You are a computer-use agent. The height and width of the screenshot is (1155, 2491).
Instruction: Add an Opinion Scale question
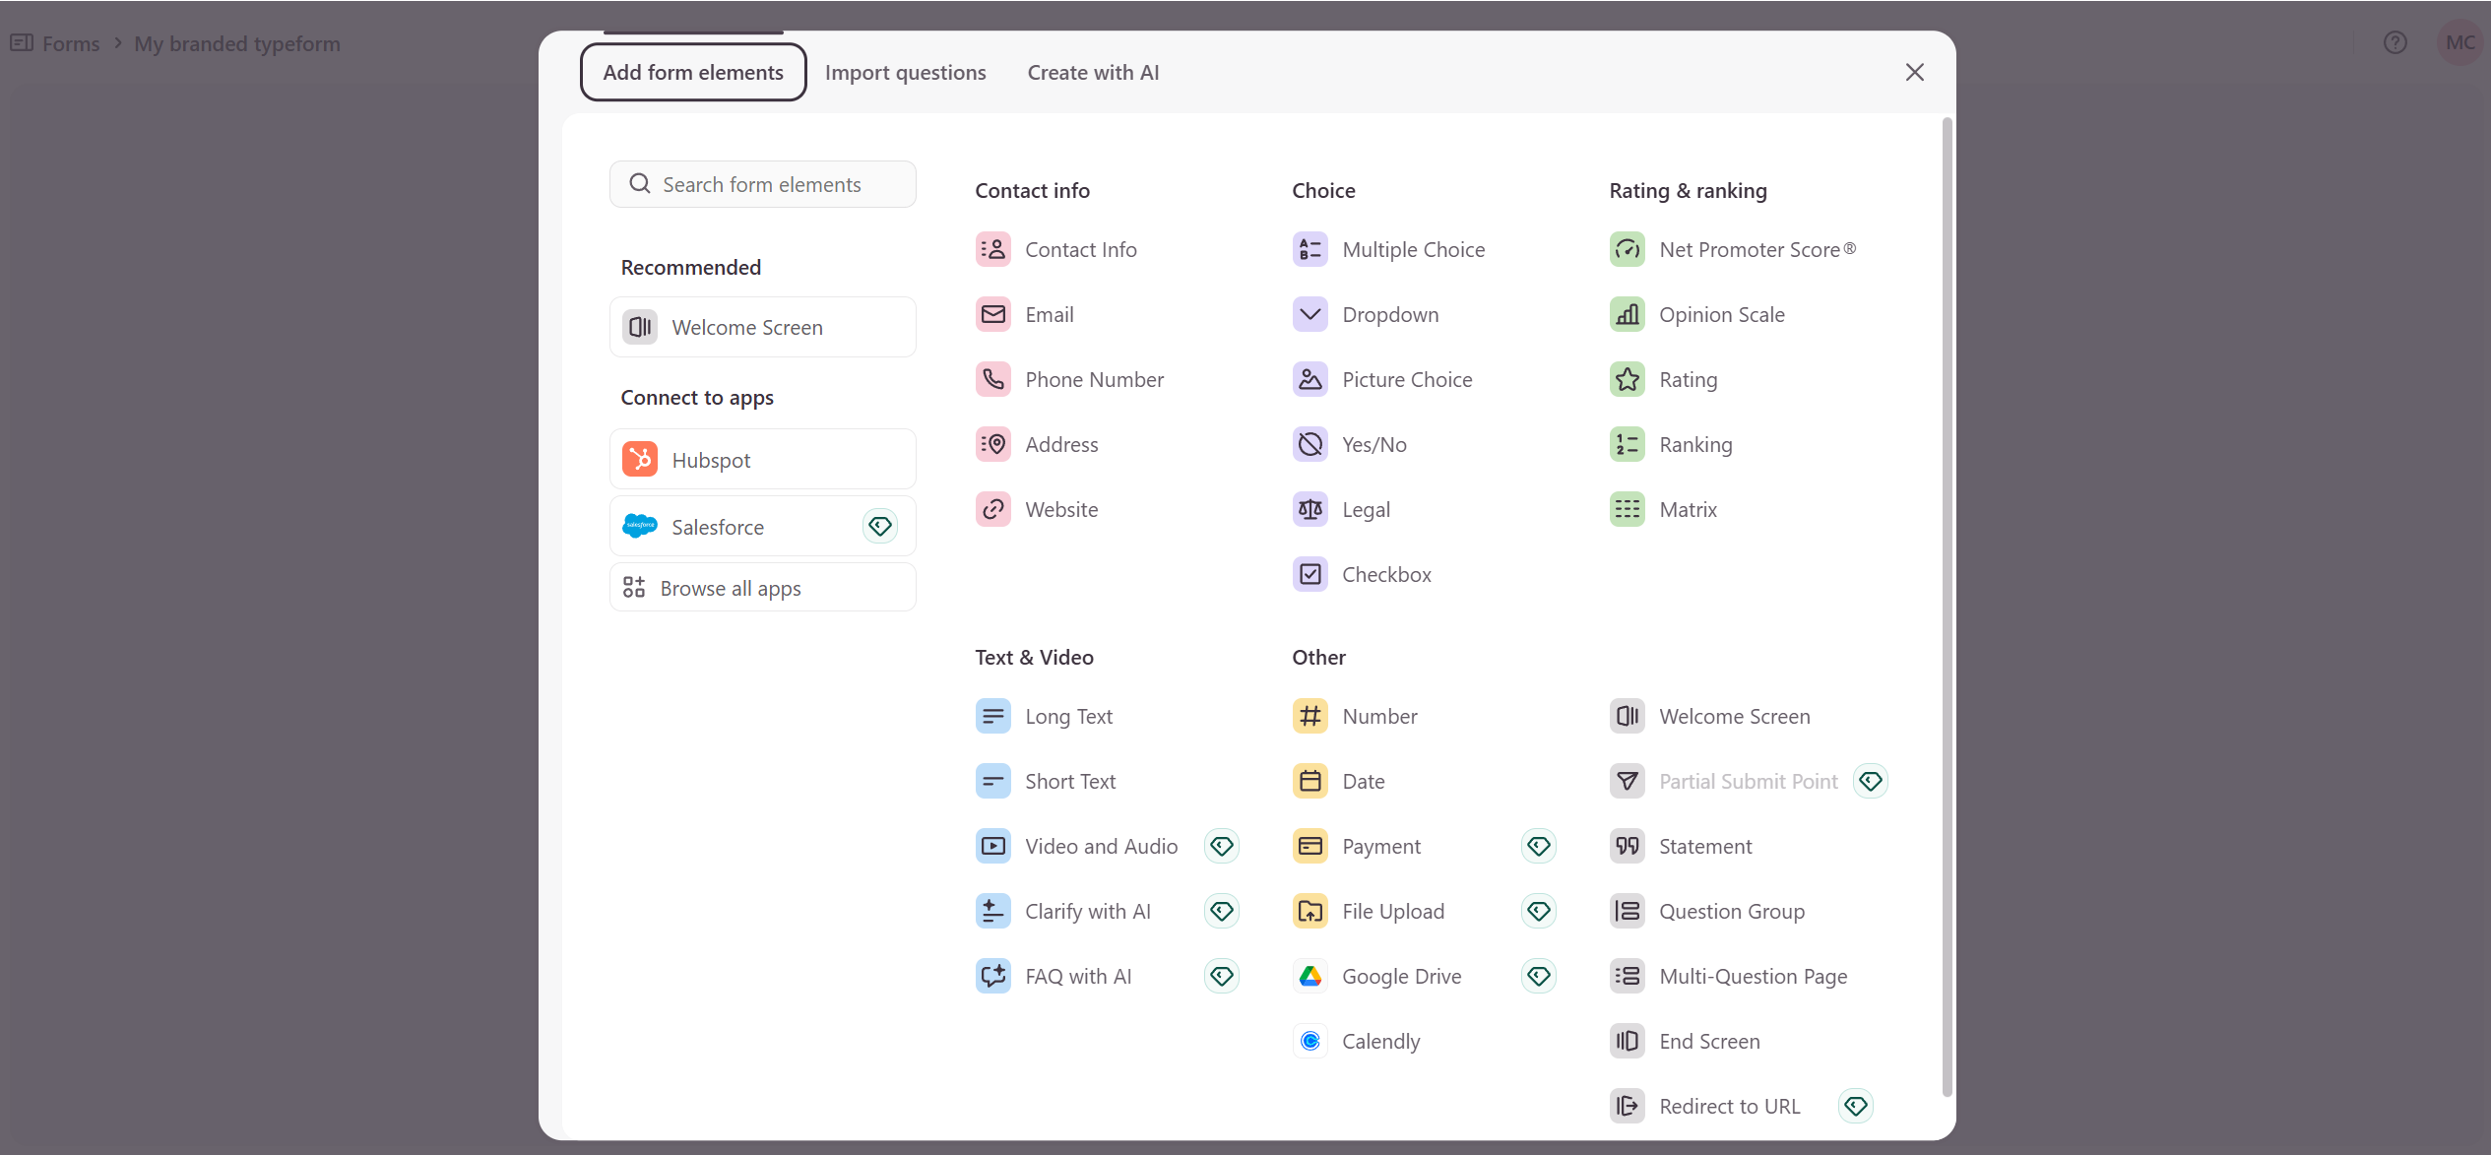1721,314
